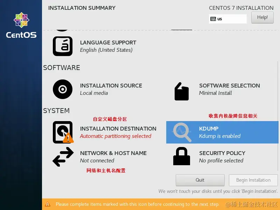This screenshot has width=280, height=210.
Task: Select the KDUMP label
Action: [209, 128]
